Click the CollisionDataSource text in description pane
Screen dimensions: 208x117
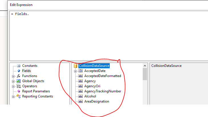click(x=166, y=66)
